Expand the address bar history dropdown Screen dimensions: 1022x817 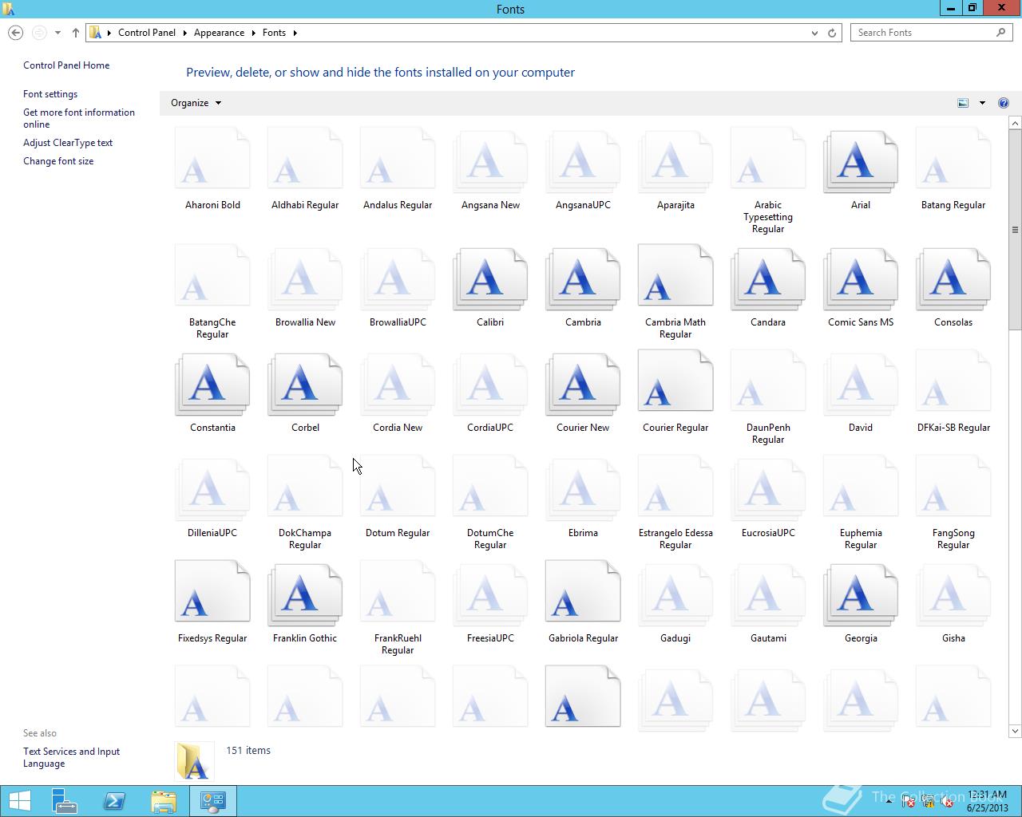(x=814, y=33)
